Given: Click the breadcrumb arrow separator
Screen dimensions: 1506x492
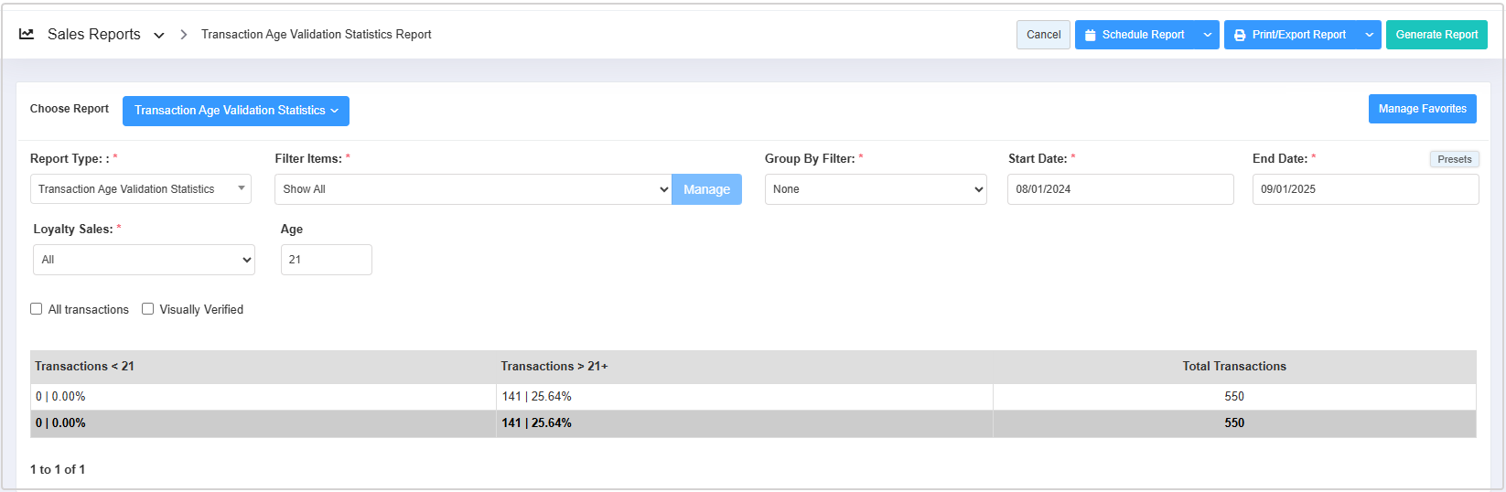Looking at the screenshot, I should [184, 35].
